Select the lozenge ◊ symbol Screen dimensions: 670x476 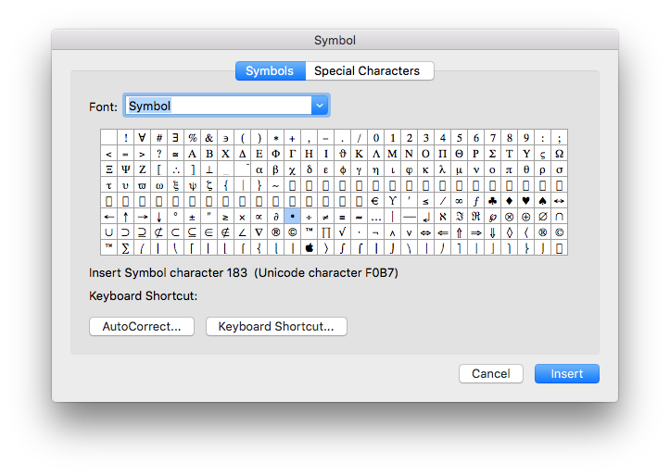pos(510,232)
